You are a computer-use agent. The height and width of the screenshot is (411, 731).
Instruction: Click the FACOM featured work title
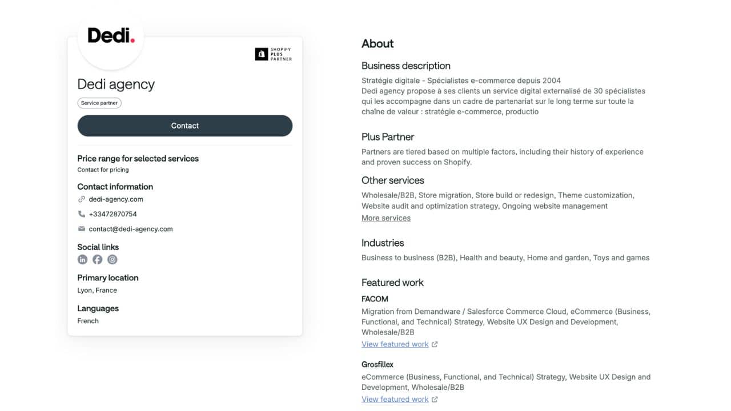click(x=375, y=299)
